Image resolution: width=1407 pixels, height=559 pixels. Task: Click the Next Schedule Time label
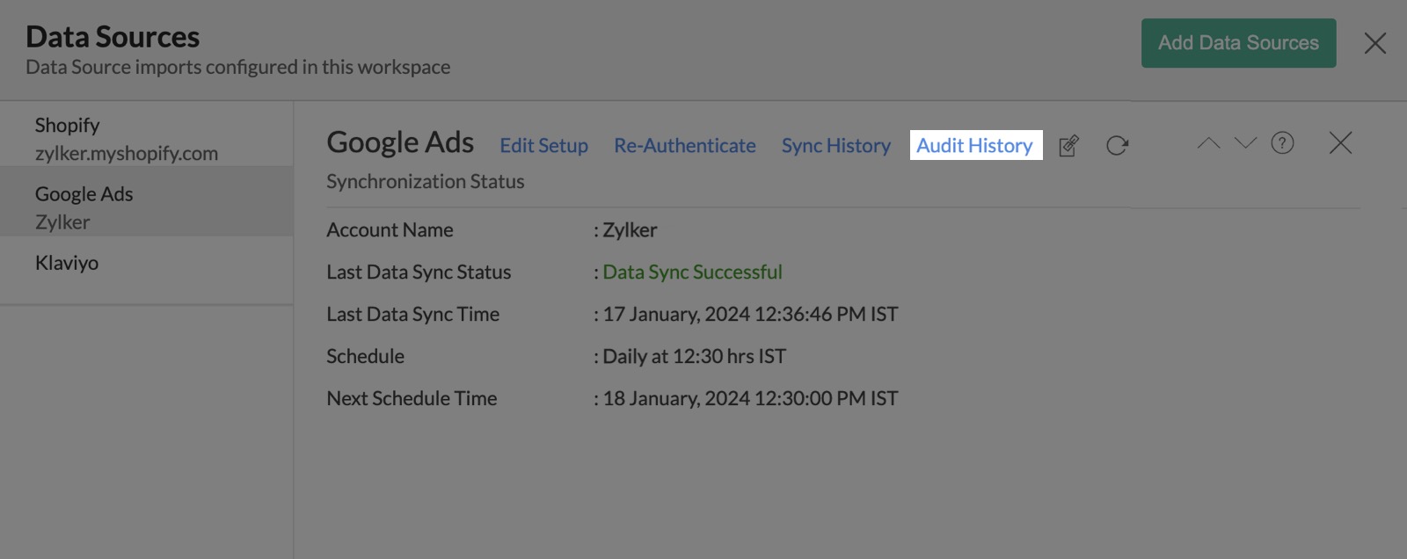412,399
